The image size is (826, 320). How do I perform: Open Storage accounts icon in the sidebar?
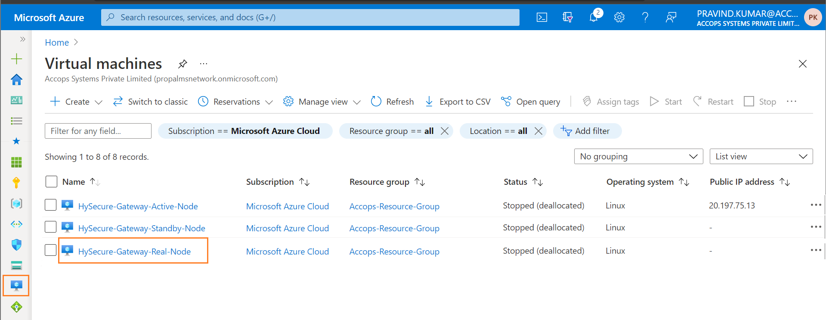coord(16,265)
